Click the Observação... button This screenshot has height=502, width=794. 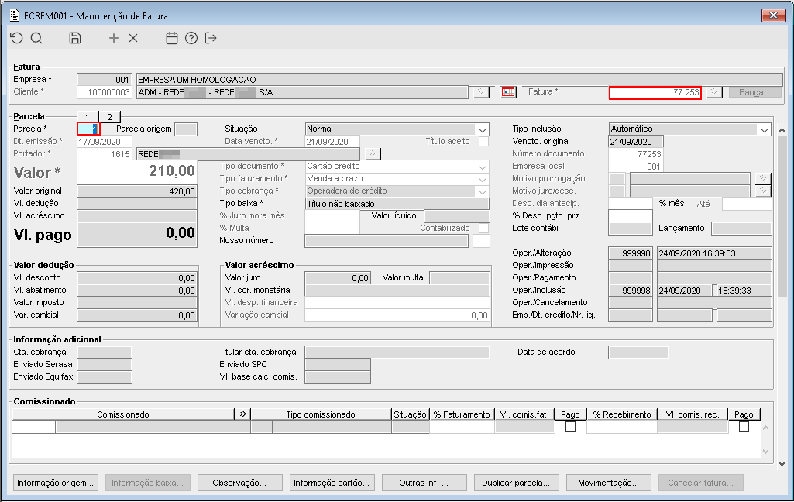point(239,483)
